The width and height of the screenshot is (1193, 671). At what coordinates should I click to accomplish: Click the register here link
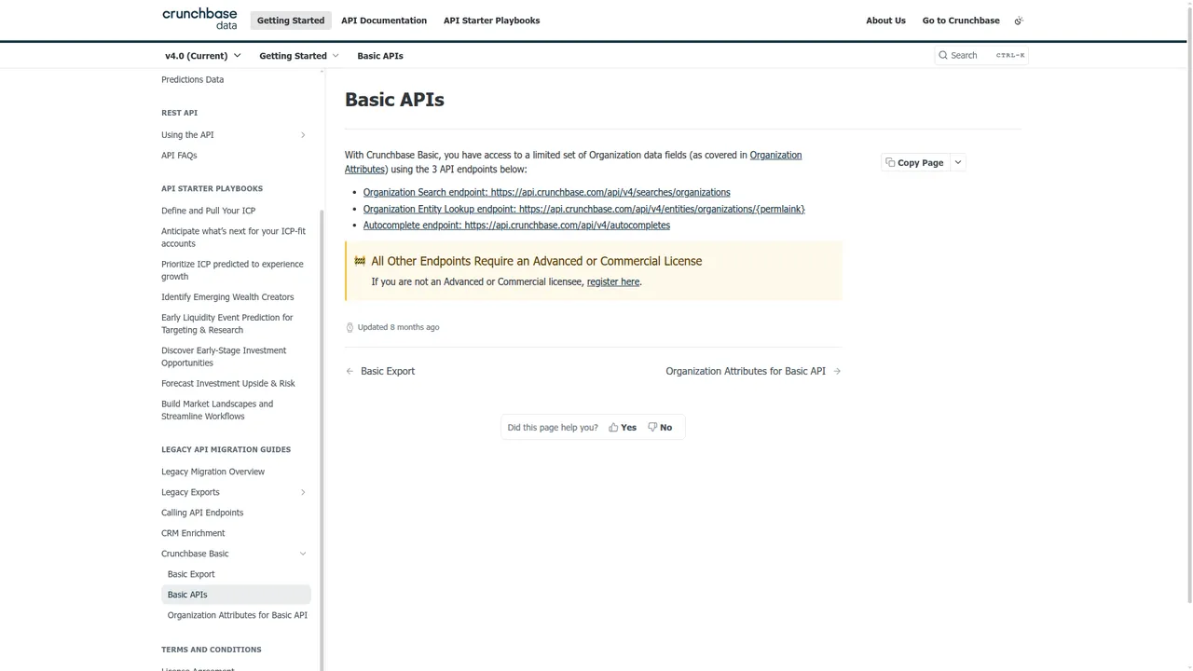tap(612, 281)
